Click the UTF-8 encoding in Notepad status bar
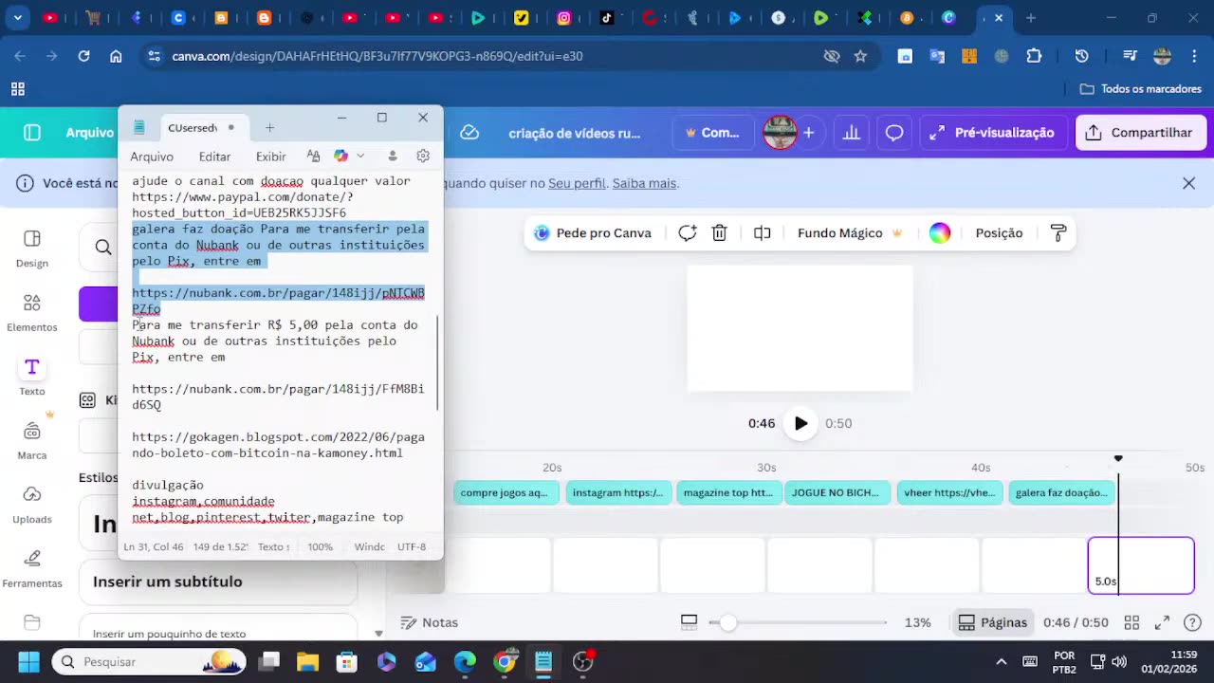The height and width of the screenshot is (683, 1214). tap(412, 546)
